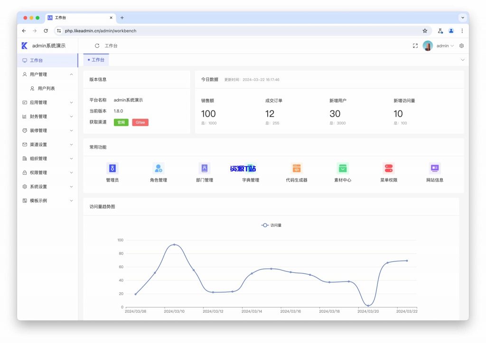Toggle the 访问量 chart legend series
This screenshot has width=486, height=343.
[x=271, y=225]
